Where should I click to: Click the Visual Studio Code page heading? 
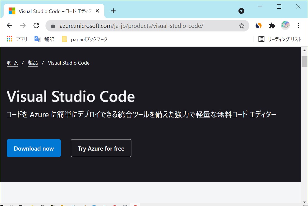coord(71,96)
